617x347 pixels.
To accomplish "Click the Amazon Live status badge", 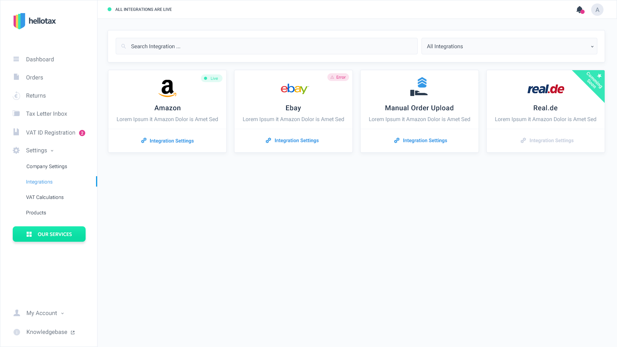I will [211, 78].
